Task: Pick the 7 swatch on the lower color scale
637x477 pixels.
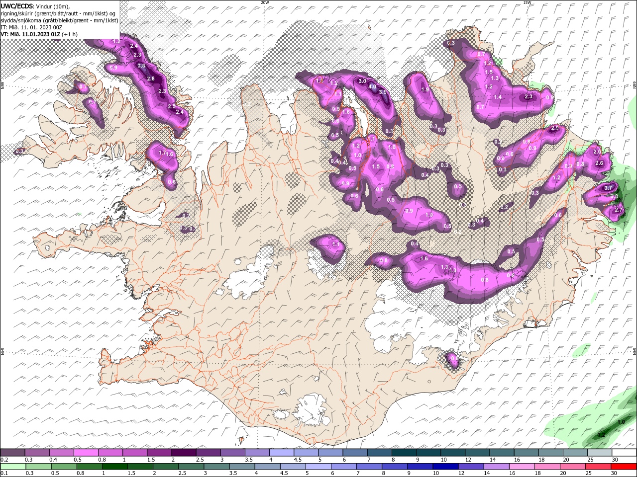Action: coord(369,467)
